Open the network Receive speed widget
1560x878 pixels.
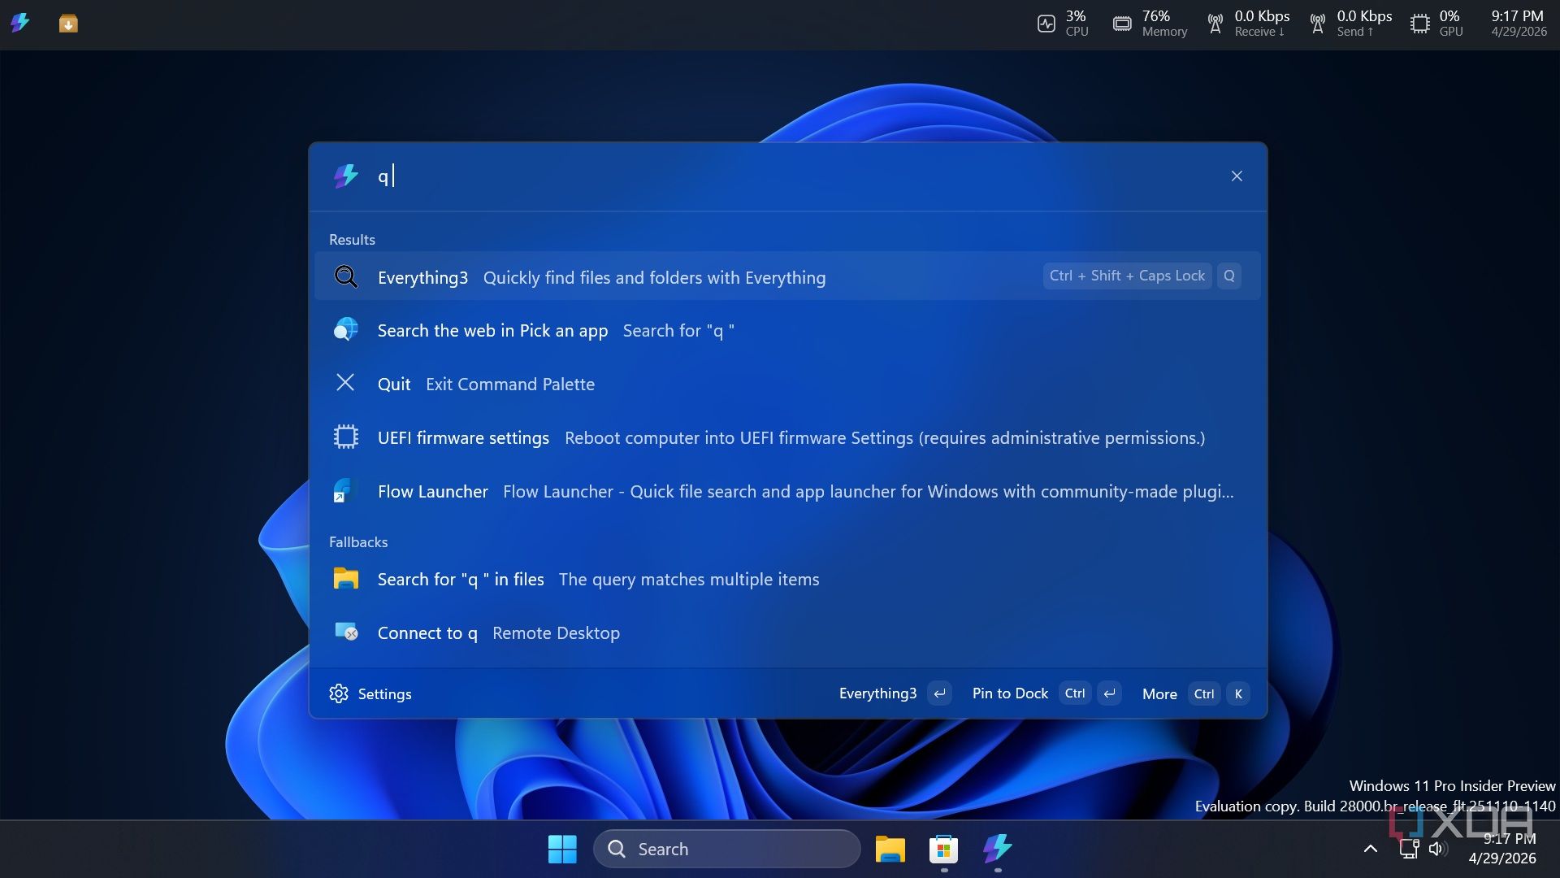(x=1248, y=24)
